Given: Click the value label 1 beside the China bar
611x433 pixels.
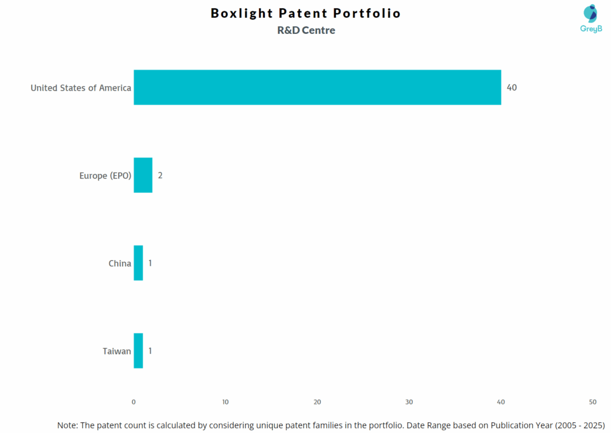Looking at the screenshot, I should coord(150,263).
